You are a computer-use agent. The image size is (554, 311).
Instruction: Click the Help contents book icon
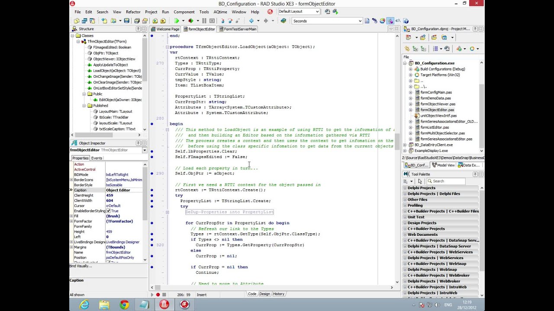[283, 21]
